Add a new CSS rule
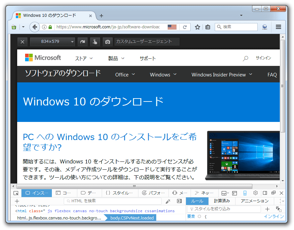The image size is (294, 230). tap(267, 209)
